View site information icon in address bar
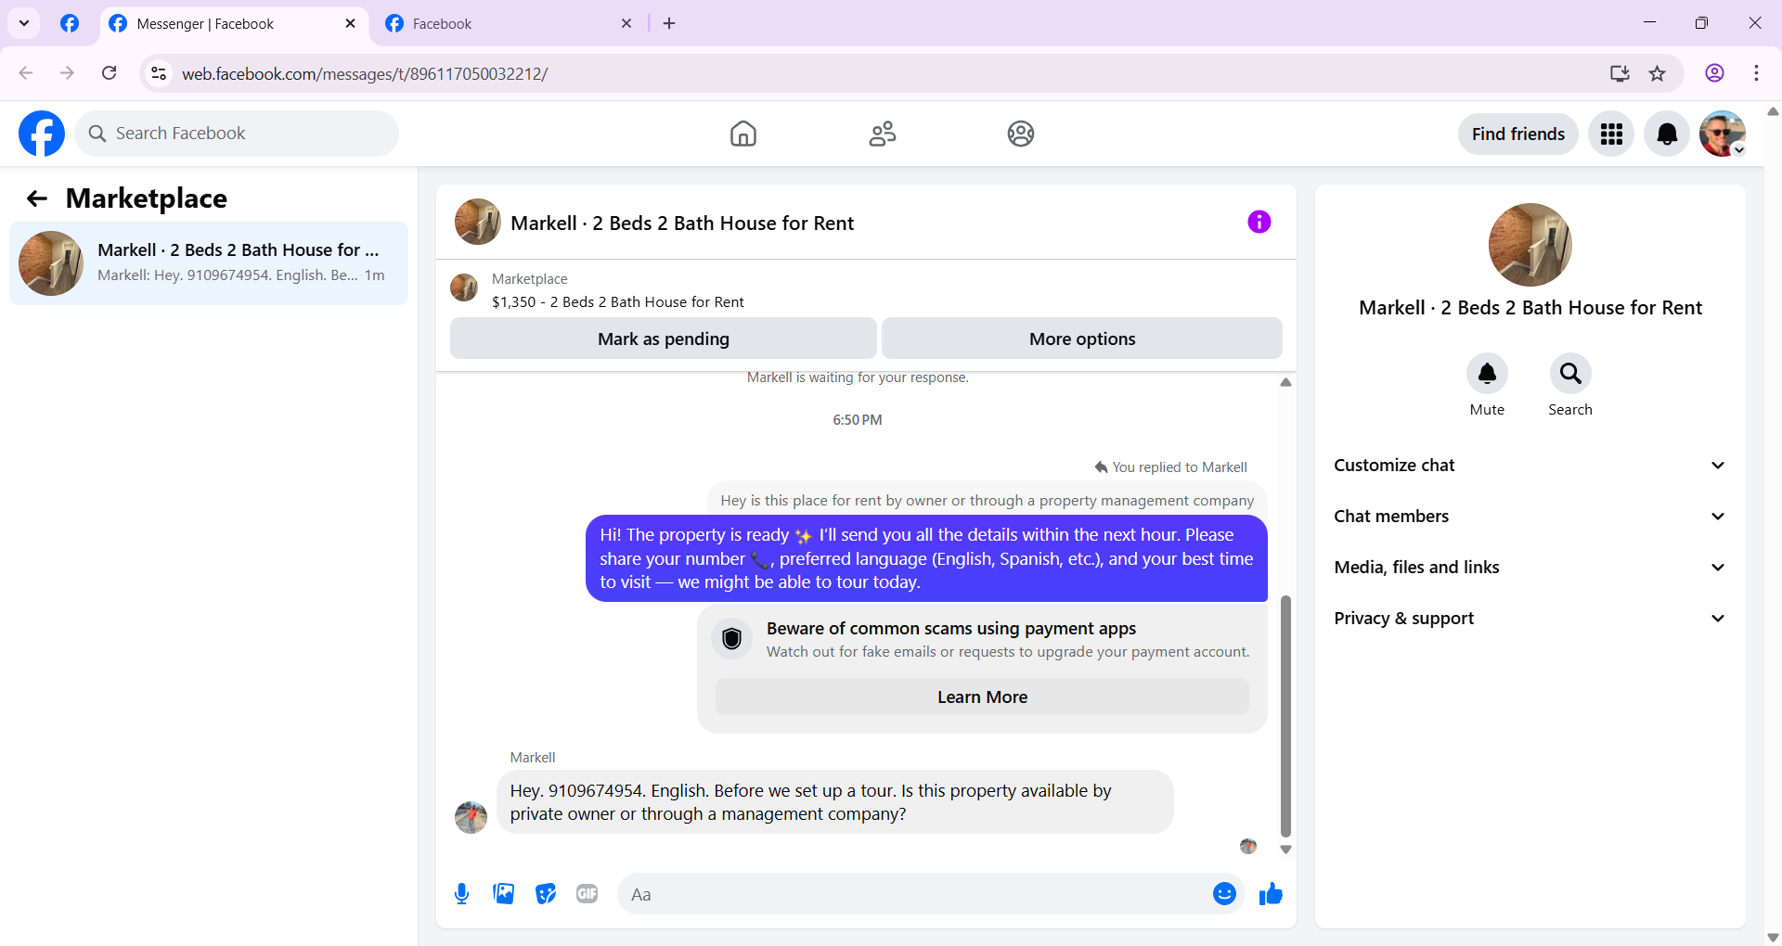1782x946 pixels. (159, 73)
